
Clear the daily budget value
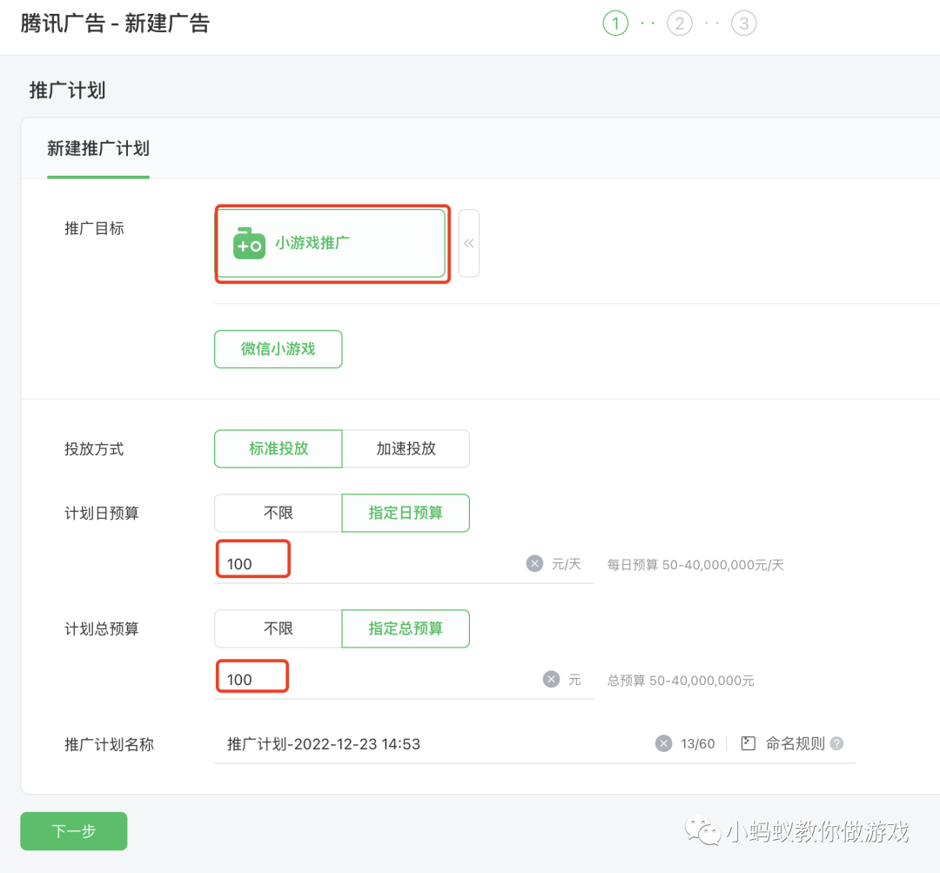tap(534, 564)
